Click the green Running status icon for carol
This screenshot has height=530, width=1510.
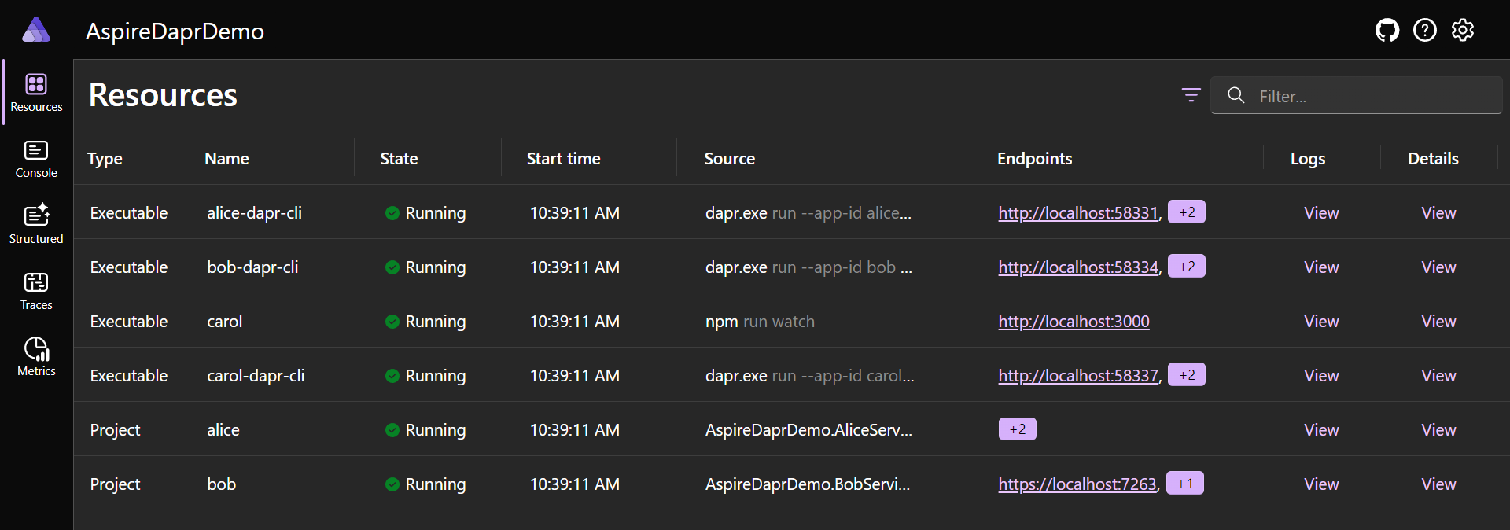392,322
